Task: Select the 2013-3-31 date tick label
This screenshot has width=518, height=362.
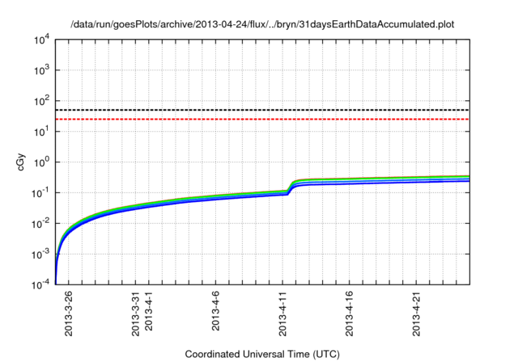Action: coord(136,311)
